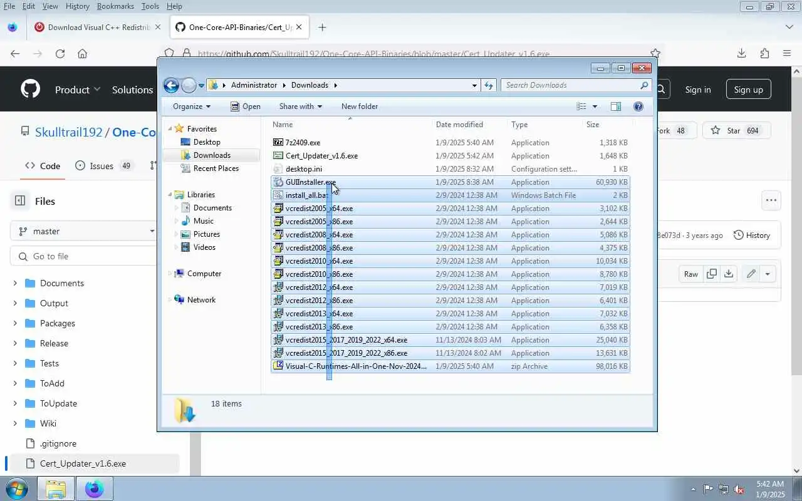This screenshot has width=802, height=501.
Task: Click the Go to file input
Action: pos(88,256)
